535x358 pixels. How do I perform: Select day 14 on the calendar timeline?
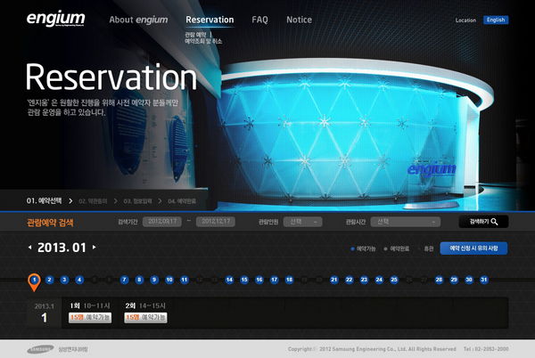click(229, 280)
